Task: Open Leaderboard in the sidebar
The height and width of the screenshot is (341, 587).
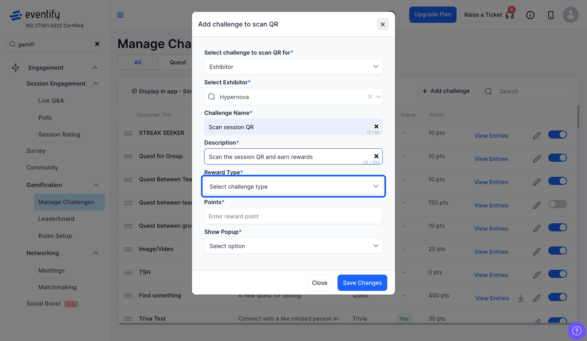Action: [56, 219]
